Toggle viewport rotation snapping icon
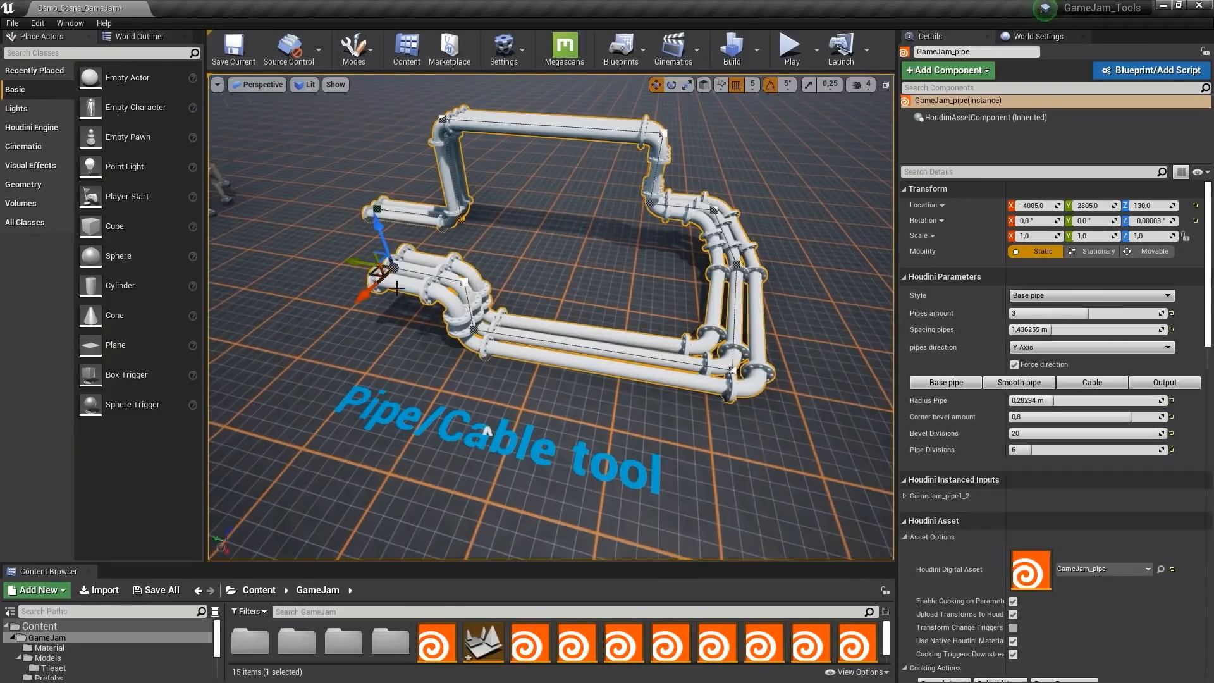Image resolution: width=1214 pixels, height=683 pixels. point(770,85)
